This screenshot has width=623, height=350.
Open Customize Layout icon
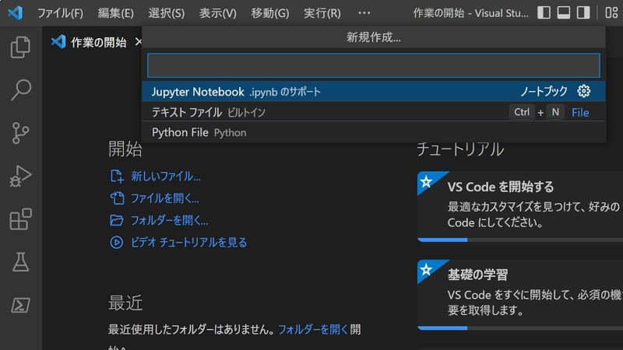pos(611,12)
